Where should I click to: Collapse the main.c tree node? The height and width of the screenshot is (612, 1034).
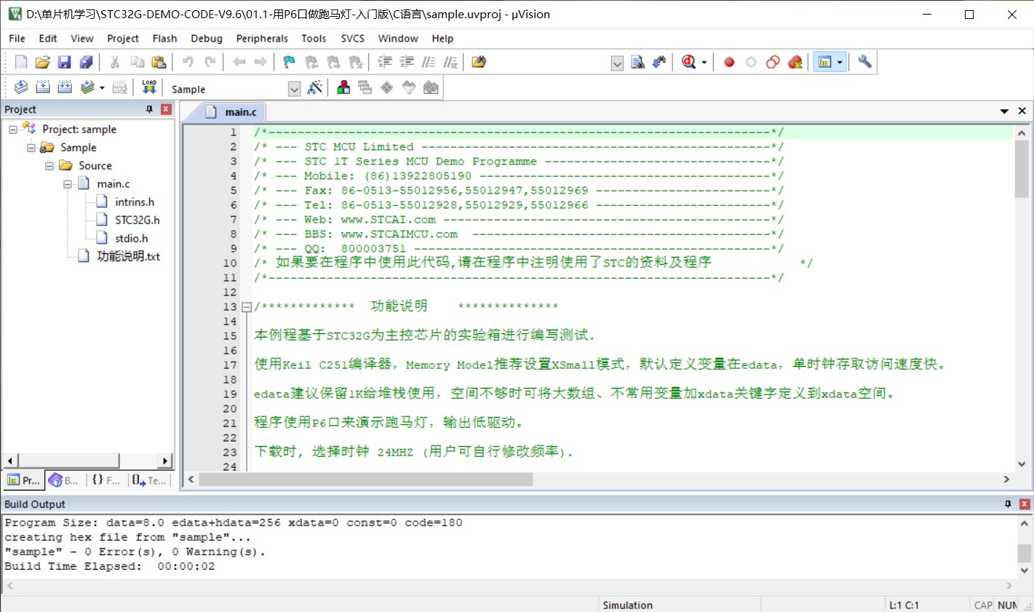coord(68,183)
